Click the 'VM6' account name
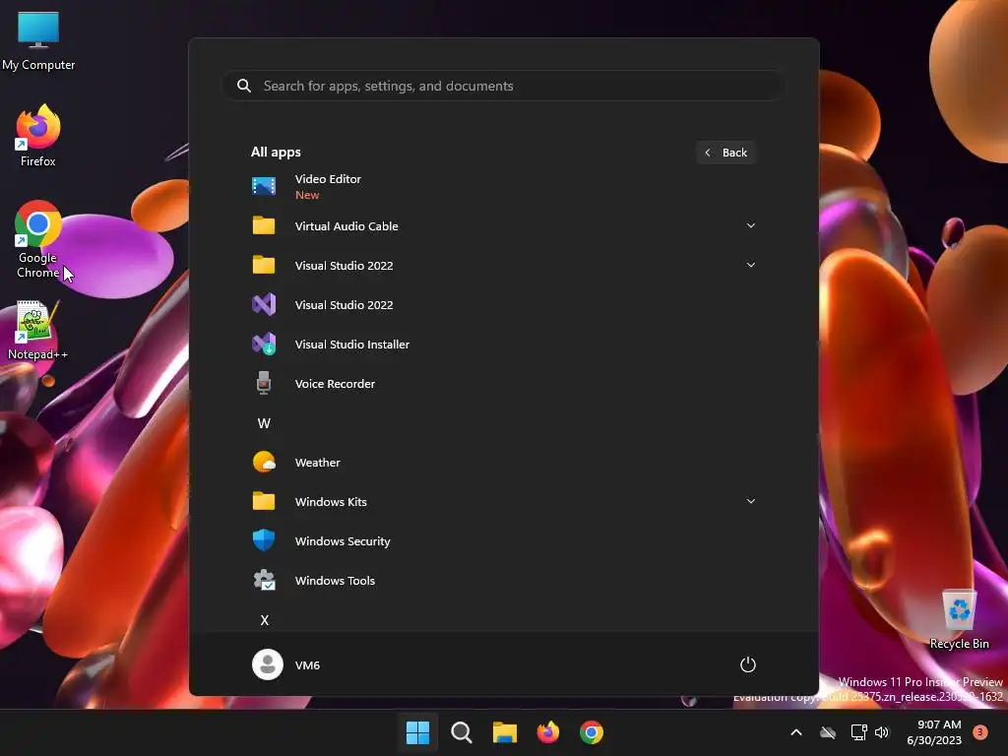1008x756 pixels. pos(307,664)
